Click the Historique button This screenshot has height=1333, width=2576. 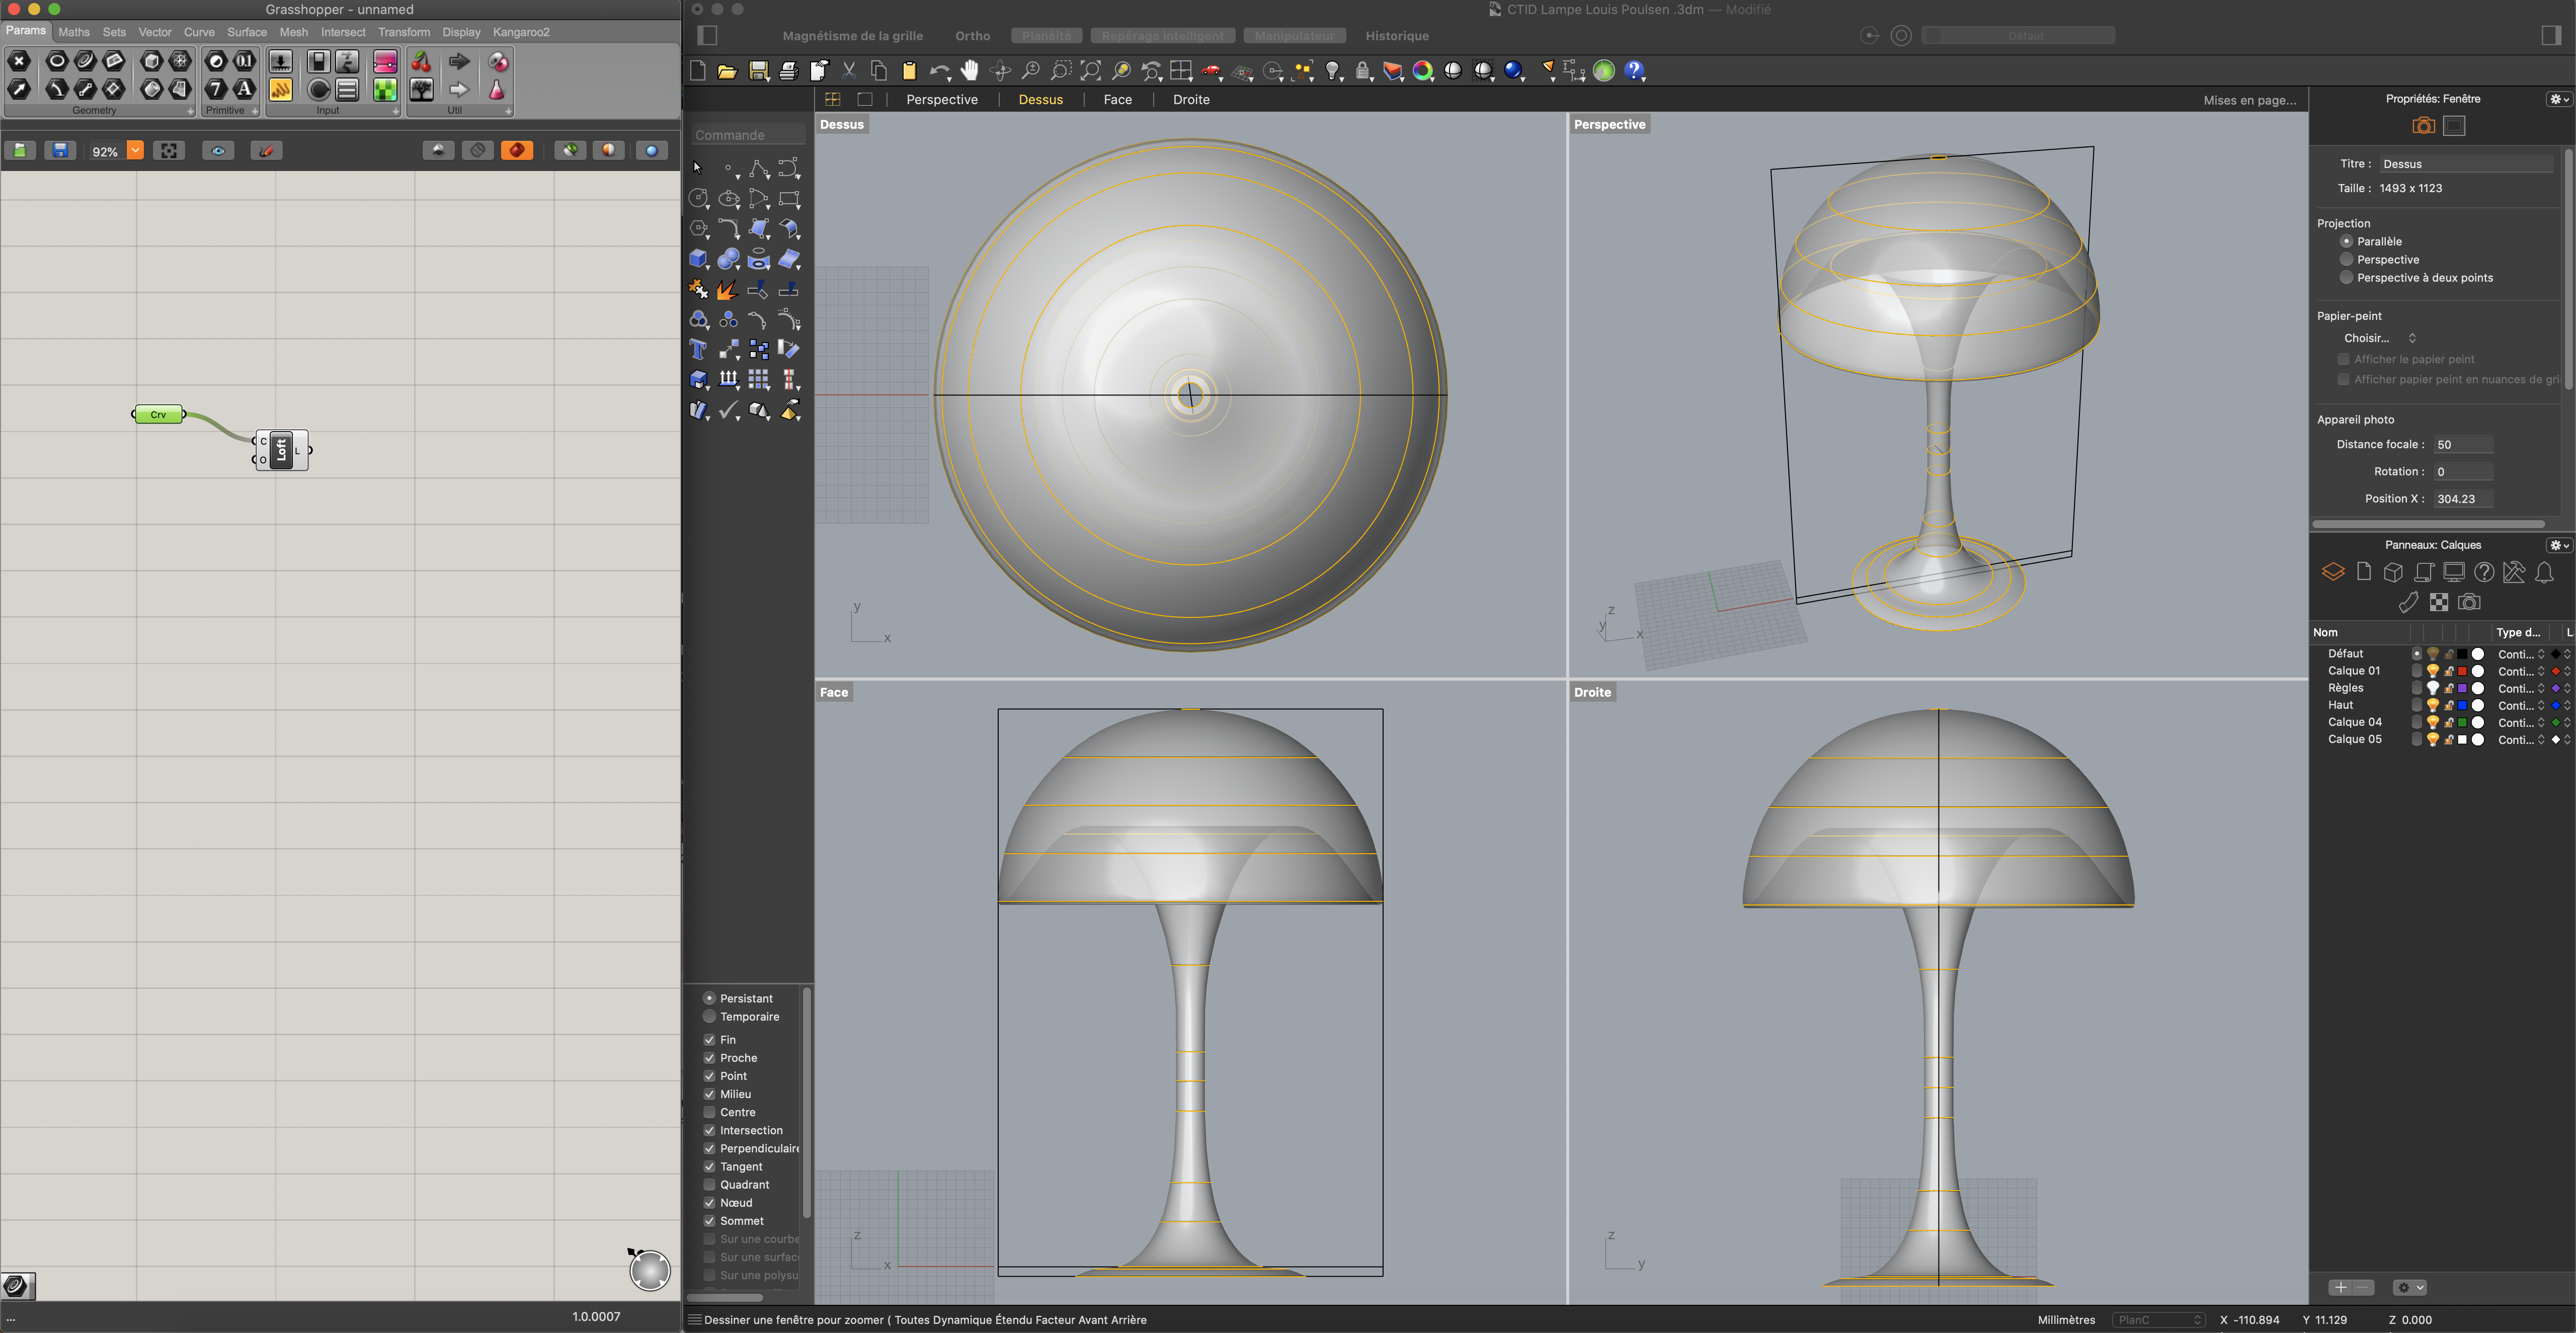(x=1397, y=36)
